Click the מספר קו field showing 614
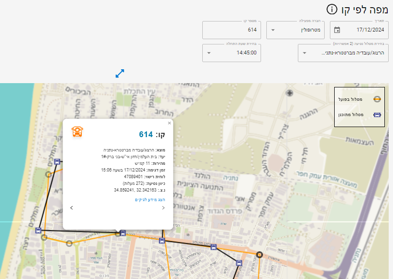This screenshot has width=393, height=279. pyautogui.click(x=231, y=30)
